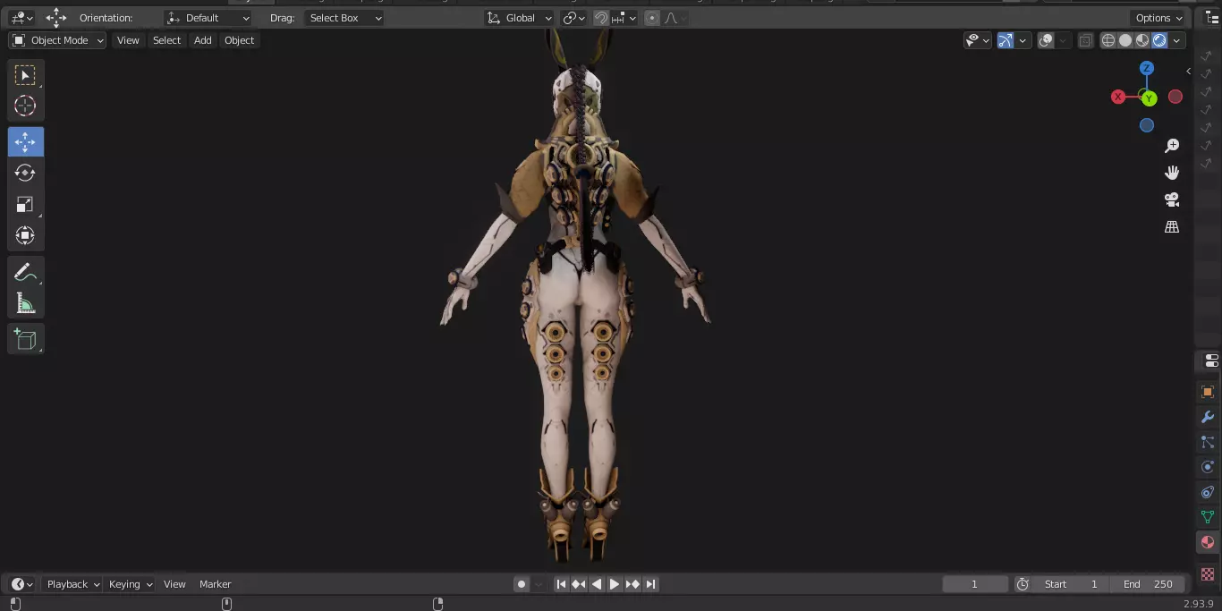Select the Measure tool
Image resolution: width=1222 pixels, height=611 pixels.
pos(25,303)
